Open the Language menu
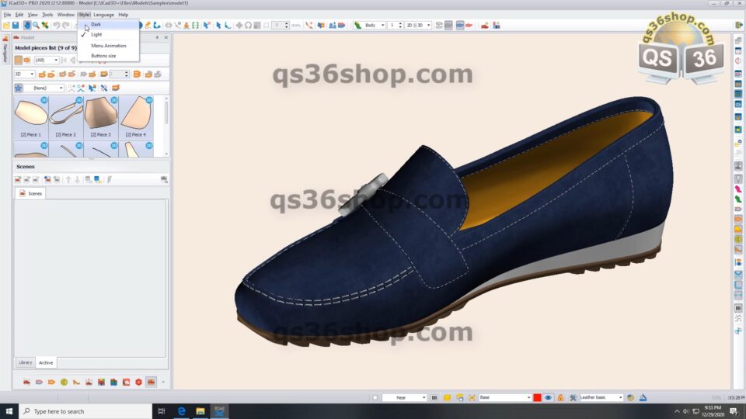Image resolution: width=746 pixels, height=419 pixels. 103,15
